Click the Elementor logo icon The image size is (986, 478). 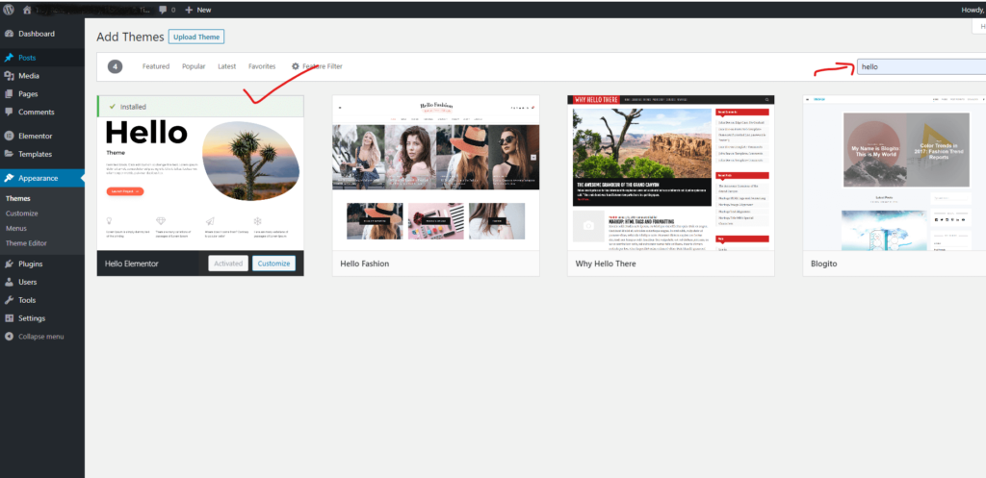coord(9,136)
